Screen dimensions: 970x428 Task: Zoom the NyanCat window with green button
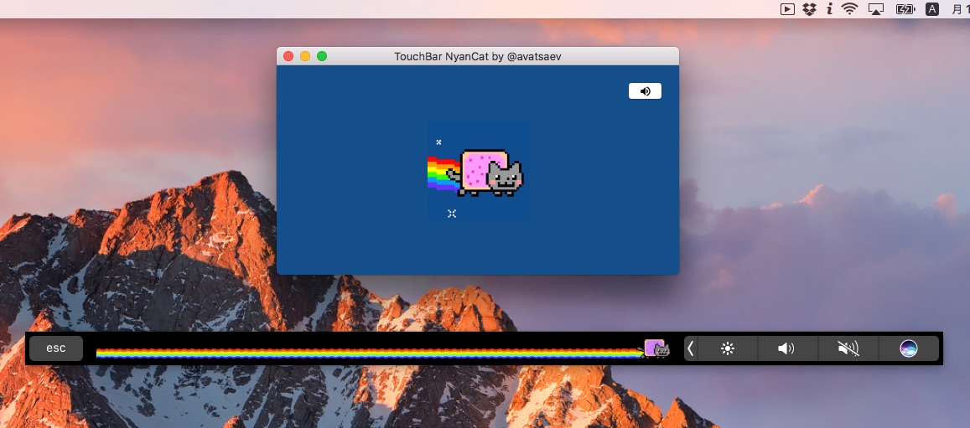click(x=322, y=56)
